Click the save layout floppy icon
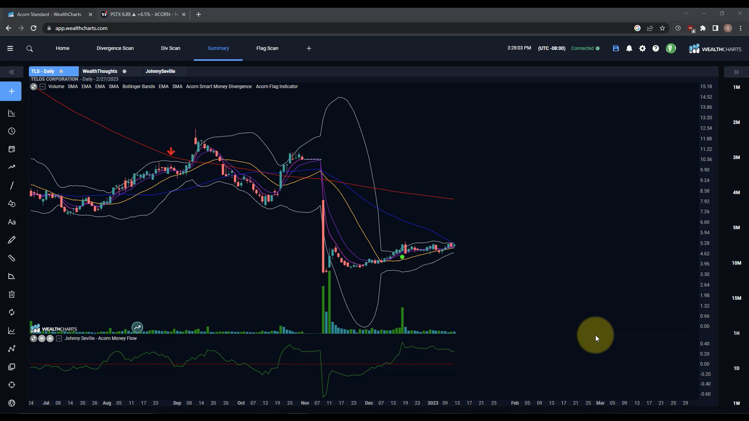Screen dimensions: 749x421 click(616, 48)
